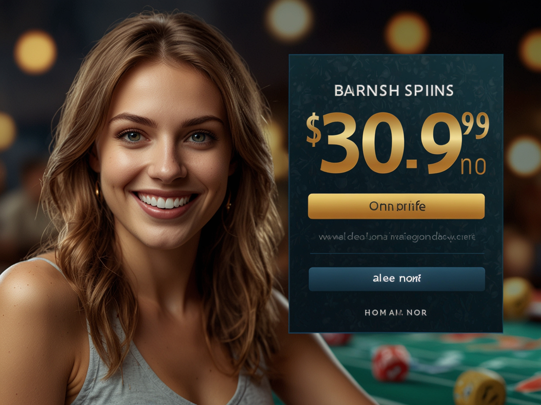
Task: Click the divider line below the link text
Action: tap(397, 253)
